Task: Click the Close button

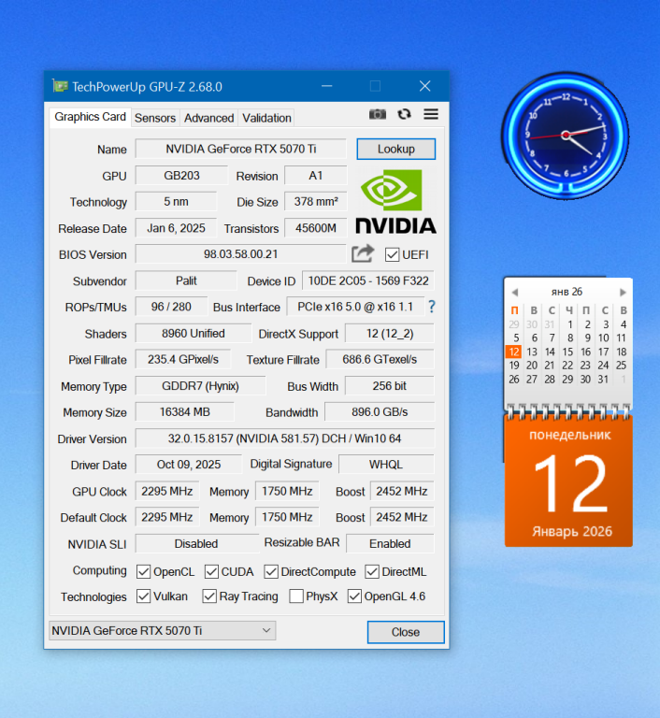Action: click(406, 632)
